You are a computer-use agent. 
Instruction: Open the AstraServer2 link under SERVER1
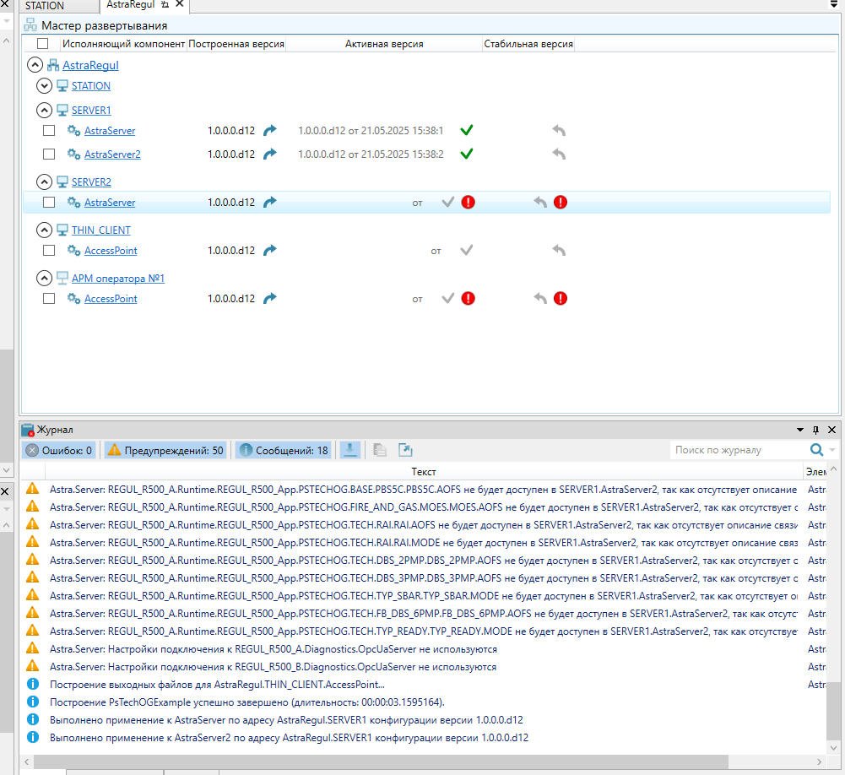[x=112, y=154]
